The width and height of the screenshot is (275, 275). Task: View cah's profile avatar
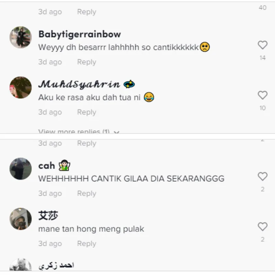coord(21,169)
